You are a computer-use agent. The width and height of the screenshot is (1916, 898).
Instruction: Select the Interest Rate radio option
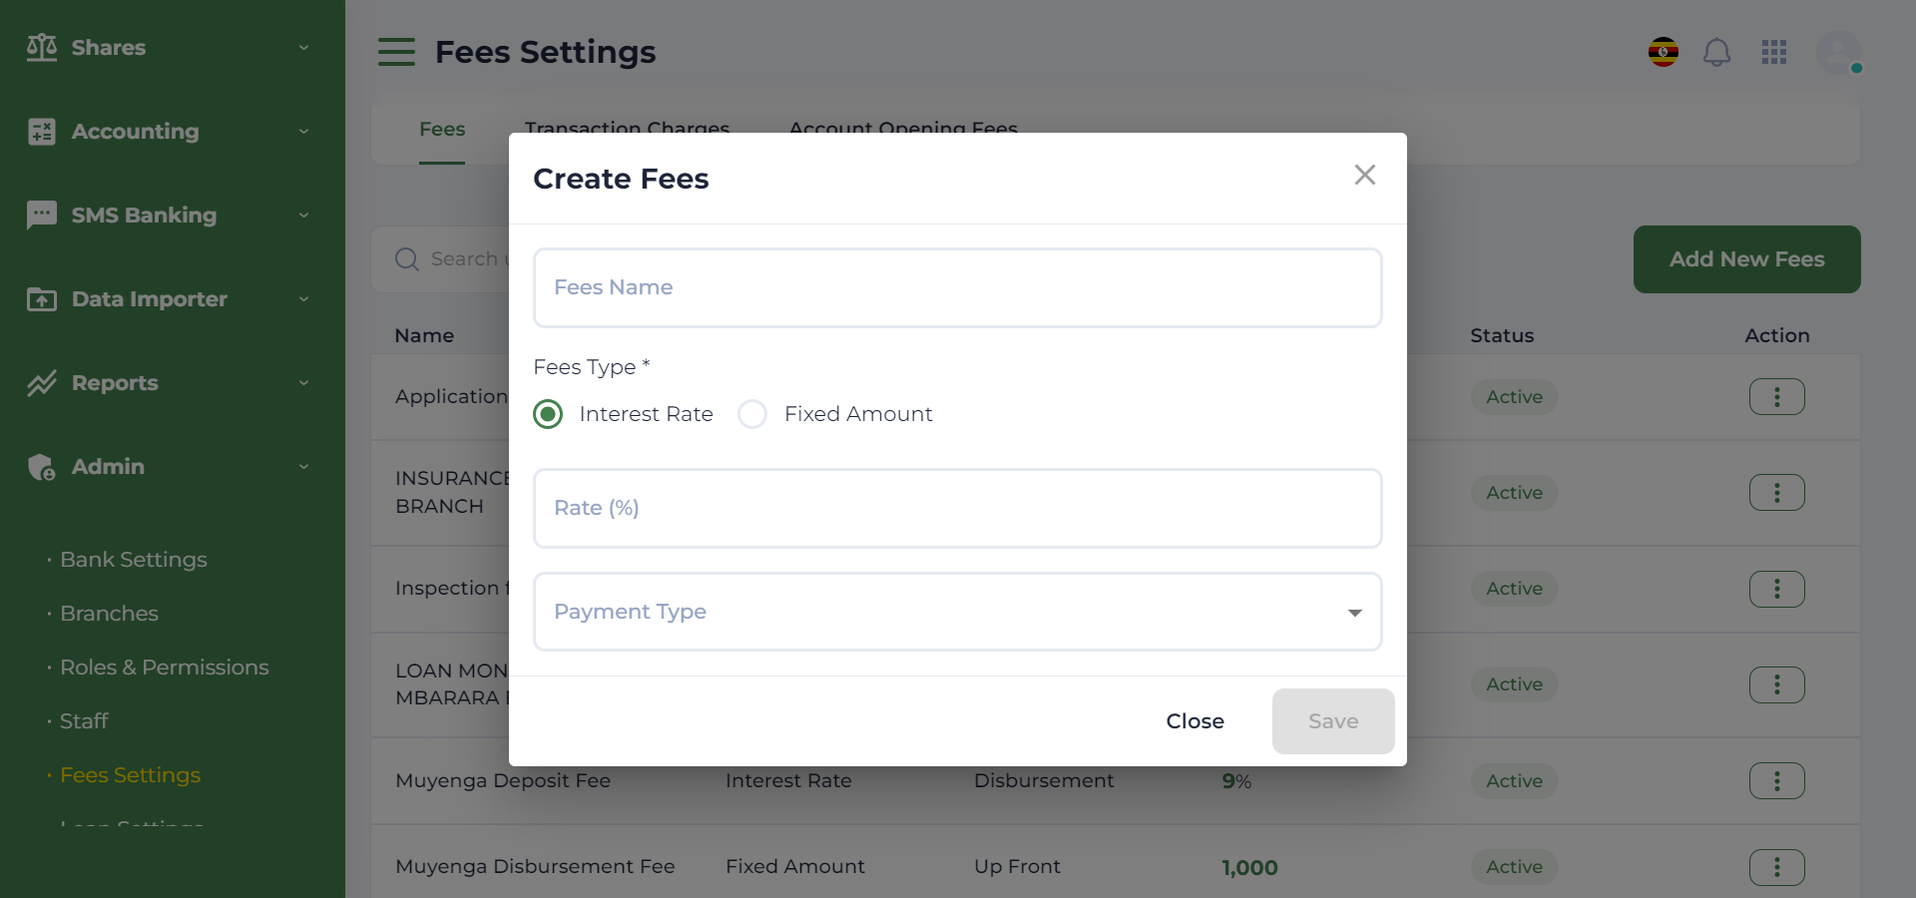point(548,414)
